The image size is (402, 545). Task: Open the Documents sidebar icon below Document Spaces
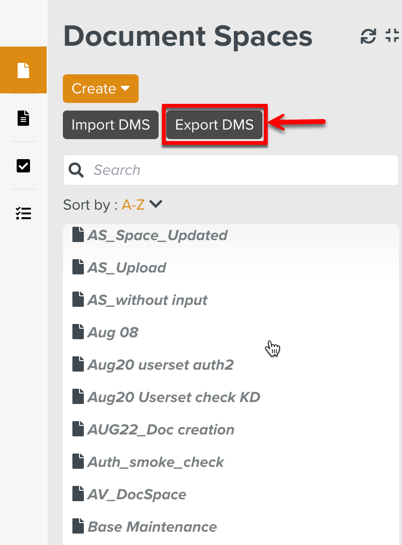point(23,118)
